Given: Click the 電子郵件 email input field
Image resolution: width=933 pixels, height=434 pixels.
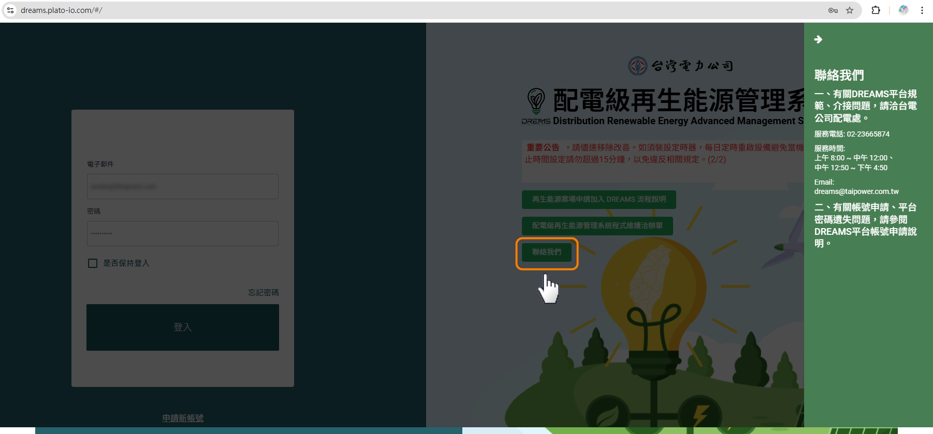Looking at the screenshot, I should 183,186.
